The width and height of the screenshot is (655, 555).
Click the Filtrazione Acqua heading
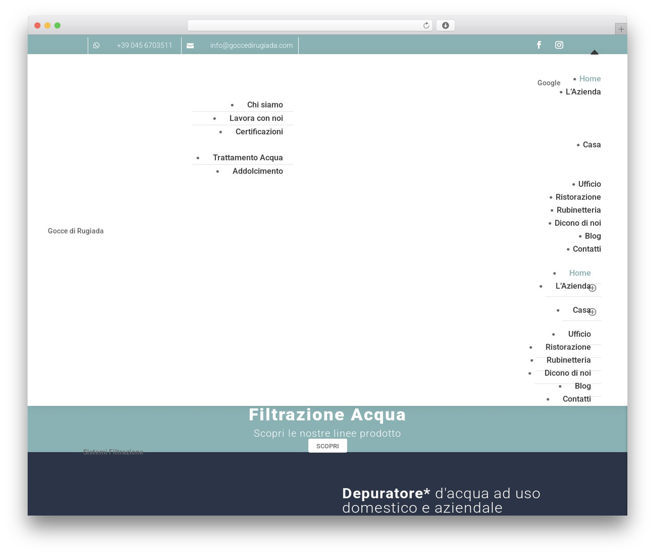(327, 415)
